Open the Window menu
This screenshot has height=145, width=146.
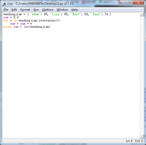(x=62, y=10)
